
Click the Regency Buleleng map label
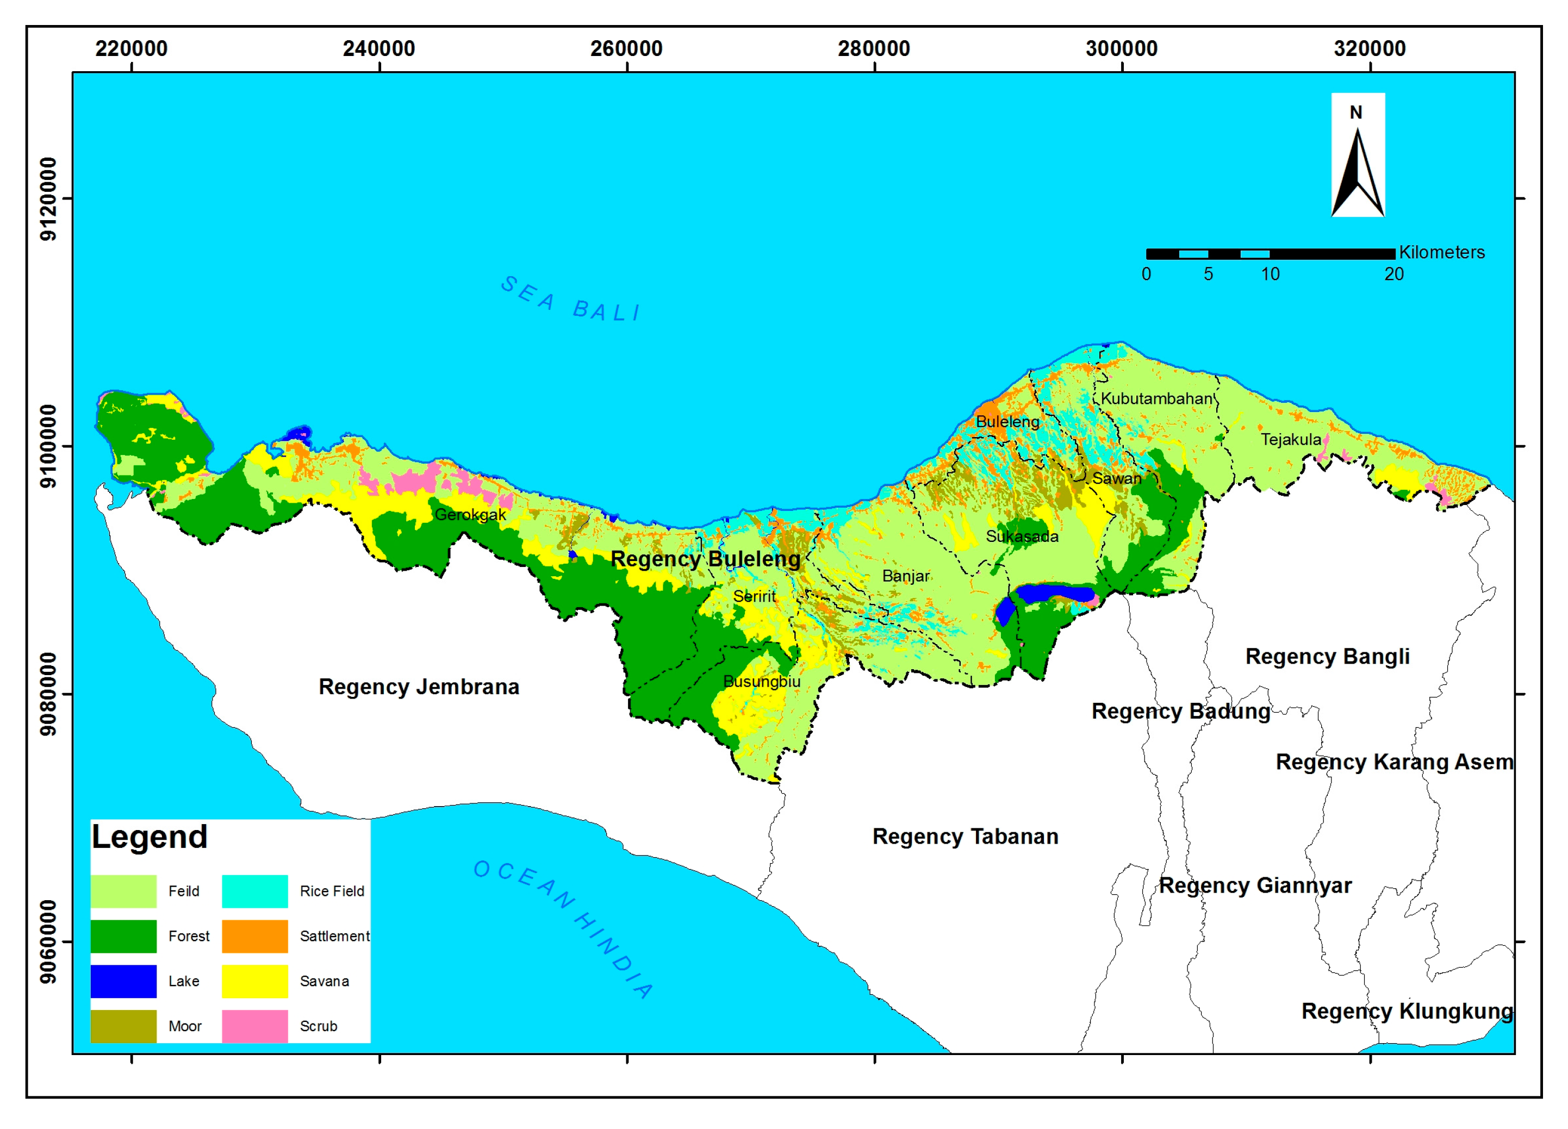coord(705,559)
